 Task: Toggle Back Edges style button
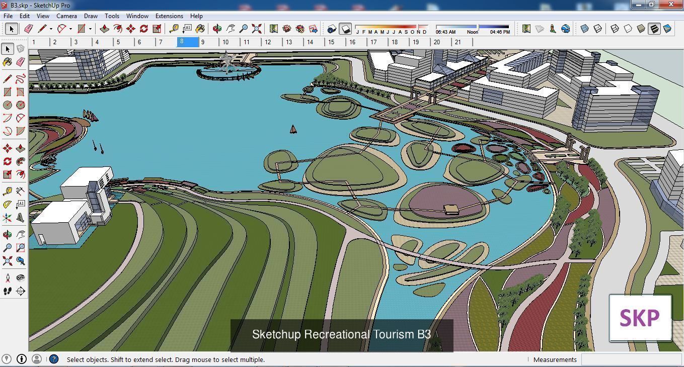pyautogui.click(x=597, y=29)
